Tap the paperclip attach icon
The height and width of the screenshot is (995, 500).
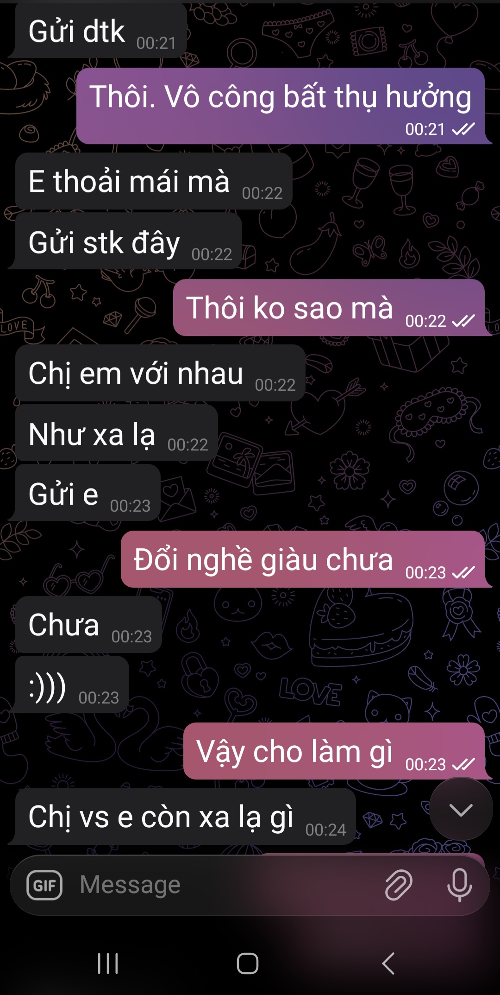399,885
